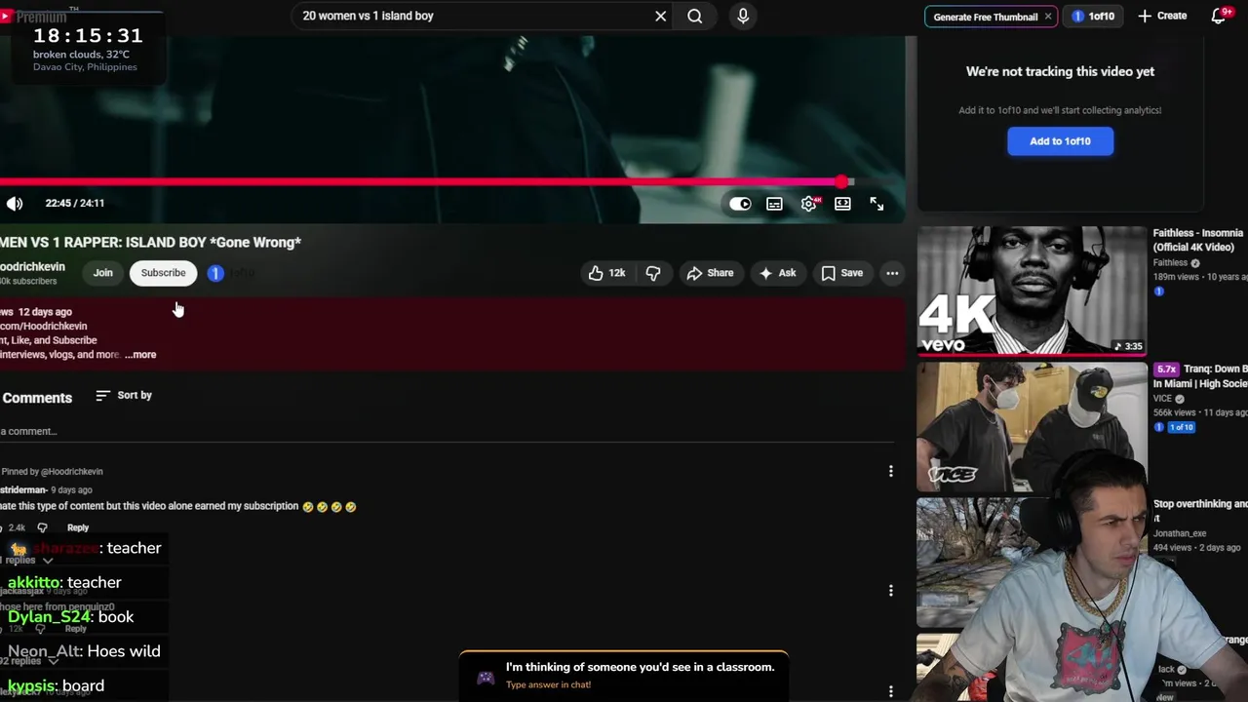Image resolution: width=1248 pixels, height=702 pixels.
Task: Open VICE Tranq video thumbnail
Action: 1032,426
